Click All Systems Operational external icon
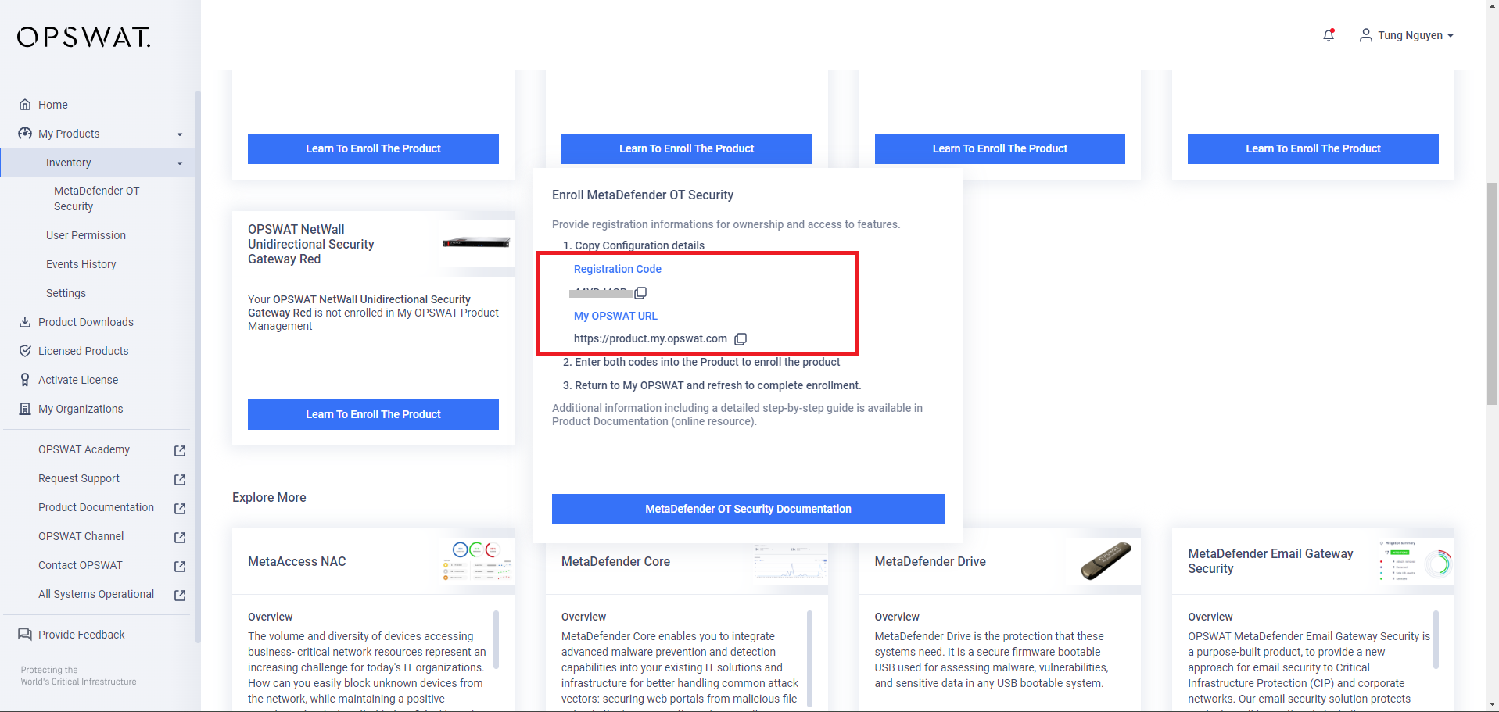Image resolution: width=1499 pixels, height=712 pixels. coord(180,596)
